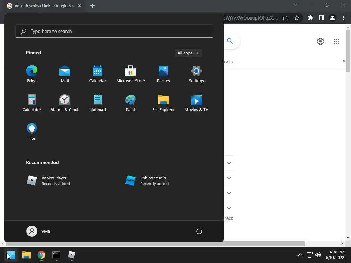Open the Calculator app
This screenshot has height=263, width=351.
coord(32,103)
